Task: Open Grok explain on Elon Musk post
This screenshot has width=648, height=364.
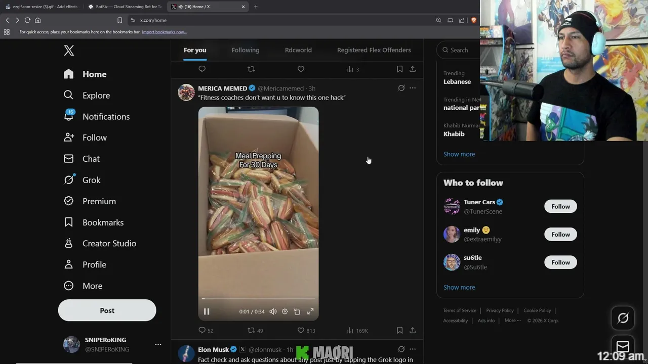Action: pyautogui.click(x=401, y=349)
